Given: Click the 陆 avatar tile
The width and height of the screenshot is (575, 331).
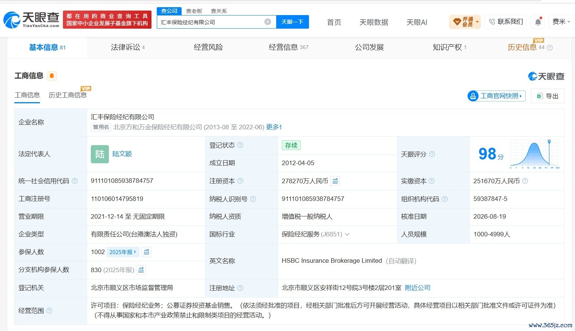Looking at the screenshot, I should [100, 154].
